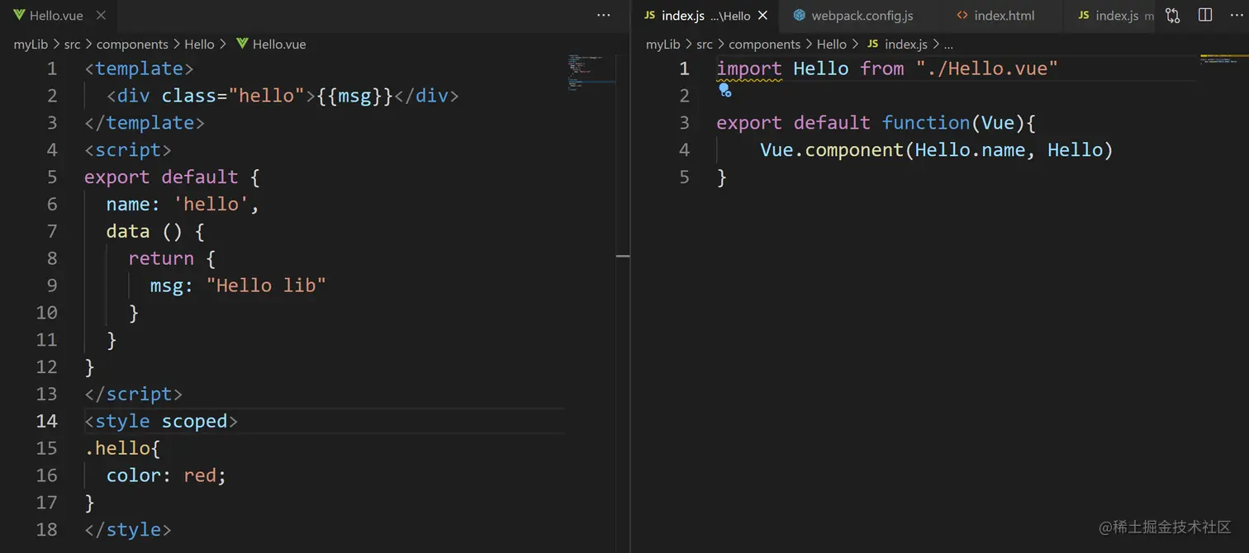Click the class="hello" attribute in Hello.vue
The width and height of the screenshot is (1249, 553).
[x=233, y=96]
